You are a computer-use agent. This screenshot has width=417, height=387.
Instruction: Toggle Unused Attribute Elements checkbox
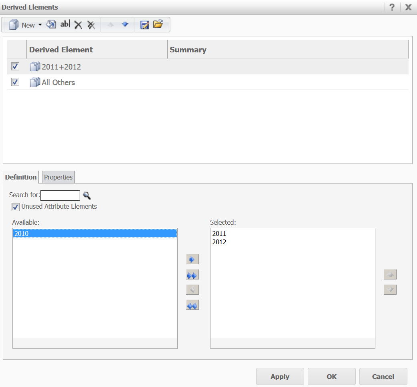click(16, 207)
